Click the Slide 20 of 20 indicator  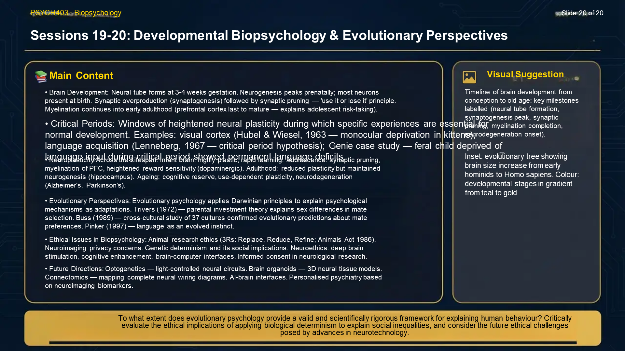click(582, 13)
